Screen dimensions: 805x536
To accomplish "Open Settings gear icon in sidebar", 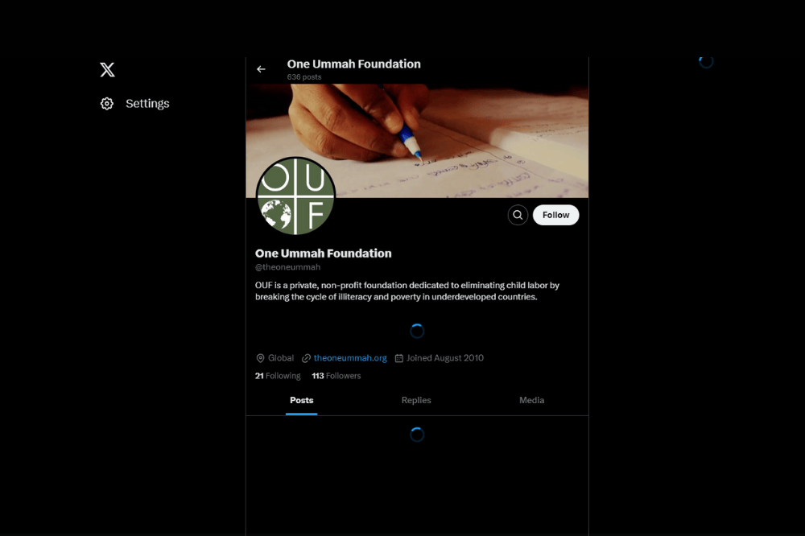I will 107,104.
